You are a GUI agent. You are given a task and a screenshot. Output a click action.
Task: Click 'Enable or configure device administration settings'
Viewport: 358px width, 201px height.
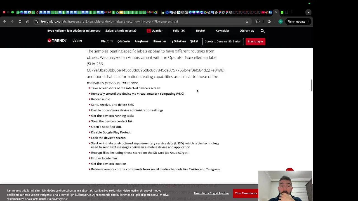click(127, 110)
